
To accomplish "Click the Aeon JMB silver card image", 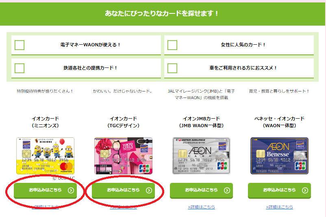I will pyautogui.click(x=201, y=156).
